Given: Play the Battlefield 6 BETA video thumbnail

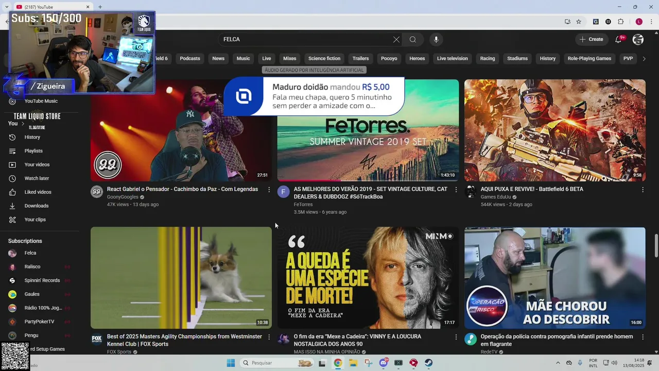Looking at the screenshot, I should tap(555, 130).
